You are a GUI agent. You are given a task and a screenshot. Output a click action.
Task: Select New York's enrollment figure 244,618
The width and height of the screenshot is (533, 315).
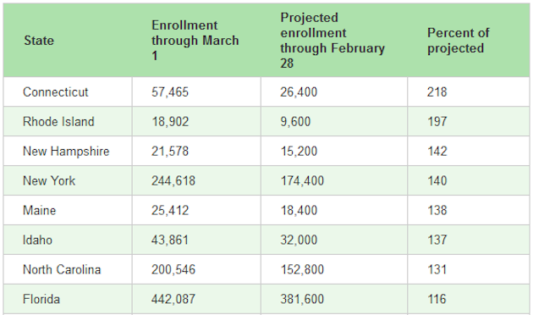coord(173,181)
